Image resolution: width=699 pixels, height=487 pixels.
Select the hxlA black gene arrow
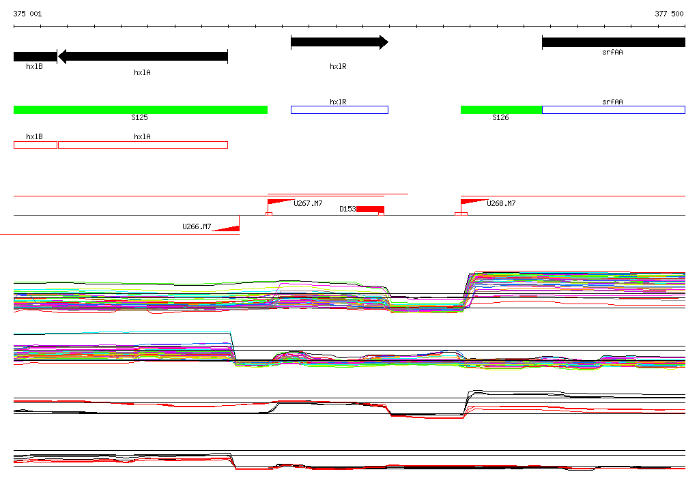coord(143,57)
